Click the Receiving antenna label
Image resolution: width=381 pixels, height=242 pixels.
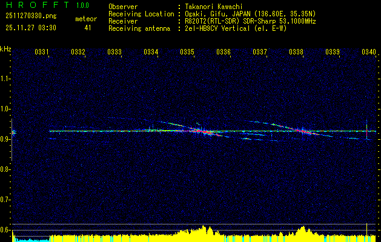pyautogui.click(x=139, y=28)
